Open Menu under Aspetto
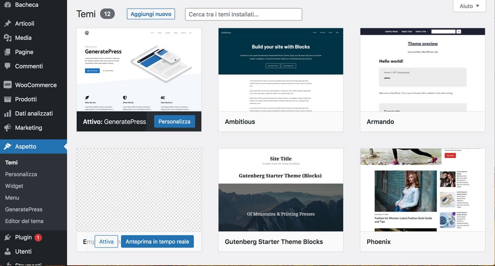The width and height of the screenshot is (495, 266). tap(12, 198)
